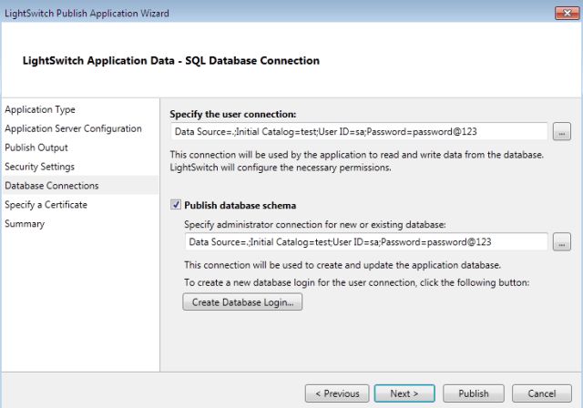Click the SQL Database Connection heading

click(x=171, y=61)
